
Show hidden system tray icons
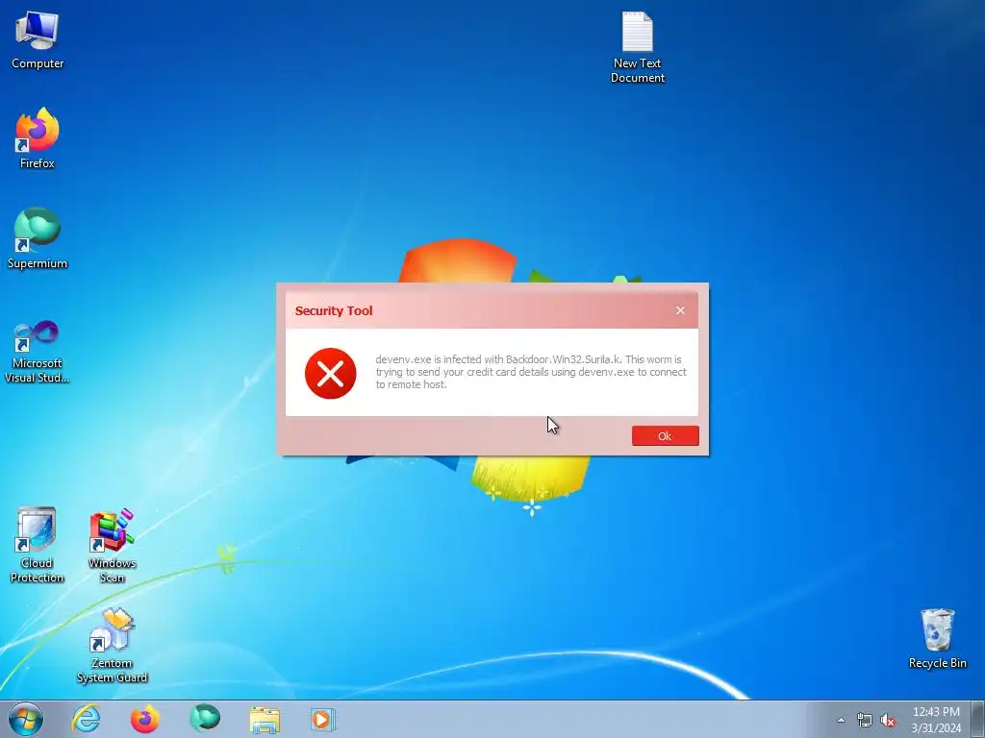click(841, 720)
